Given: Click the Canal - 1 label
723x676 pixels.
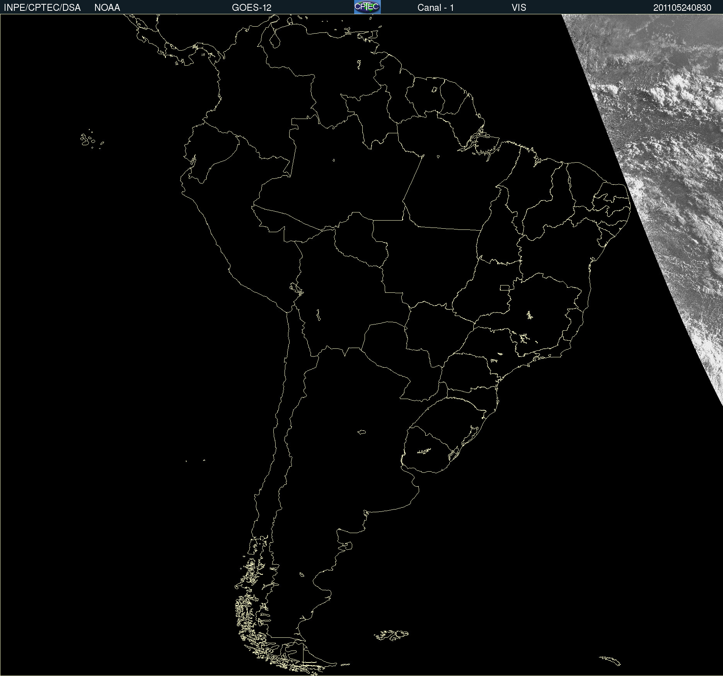Looking at the screenshot, I should (x=436, y=8).
